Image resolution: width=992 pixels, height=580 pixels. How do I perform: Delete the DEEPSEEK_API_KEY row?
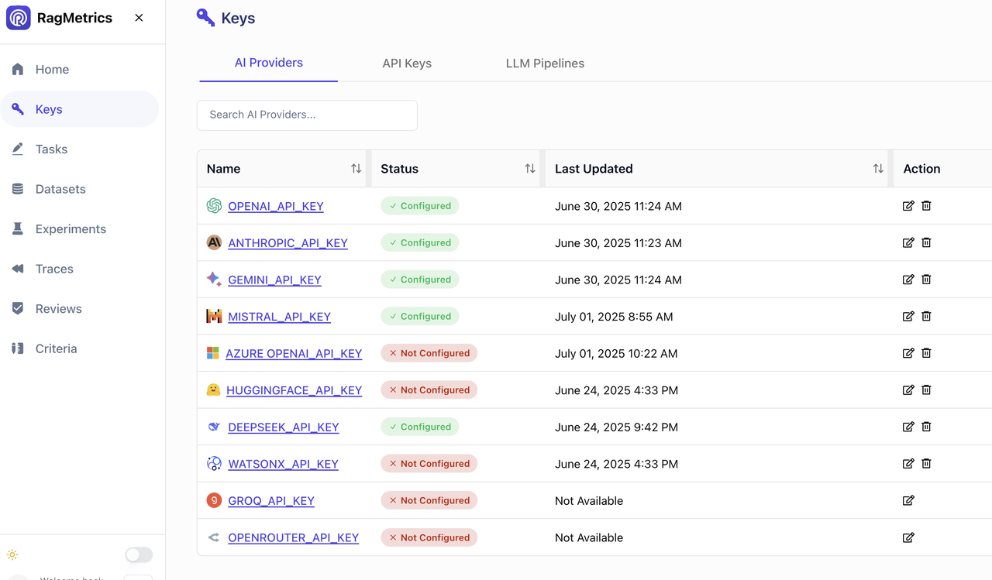[x=926, y=427]
